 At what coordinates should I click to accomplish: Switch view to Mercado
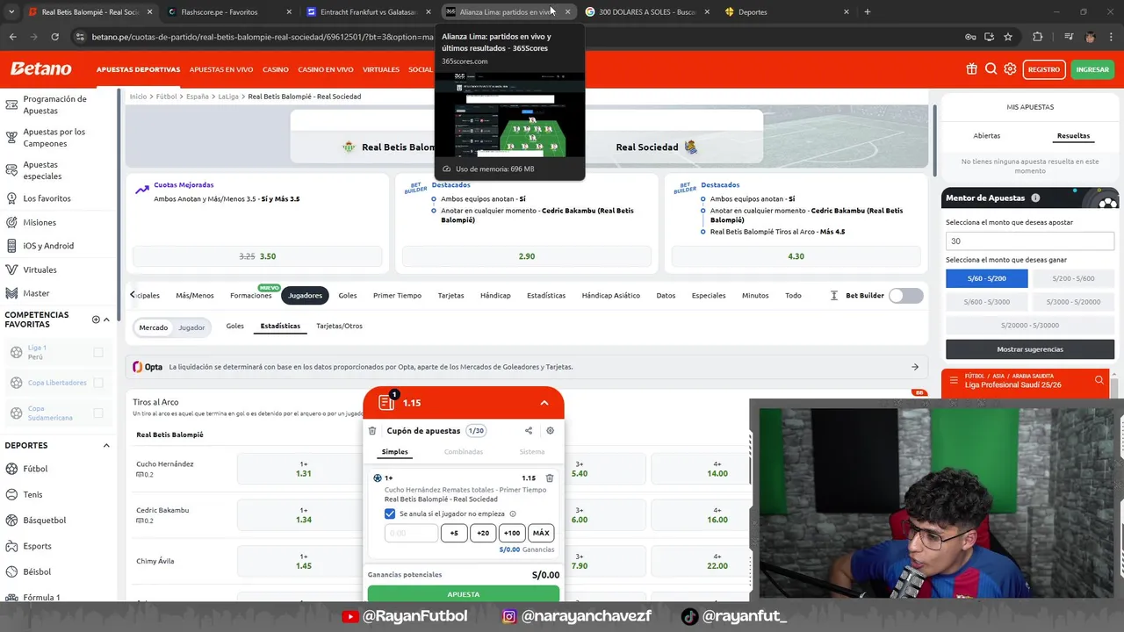click(153, 327)
